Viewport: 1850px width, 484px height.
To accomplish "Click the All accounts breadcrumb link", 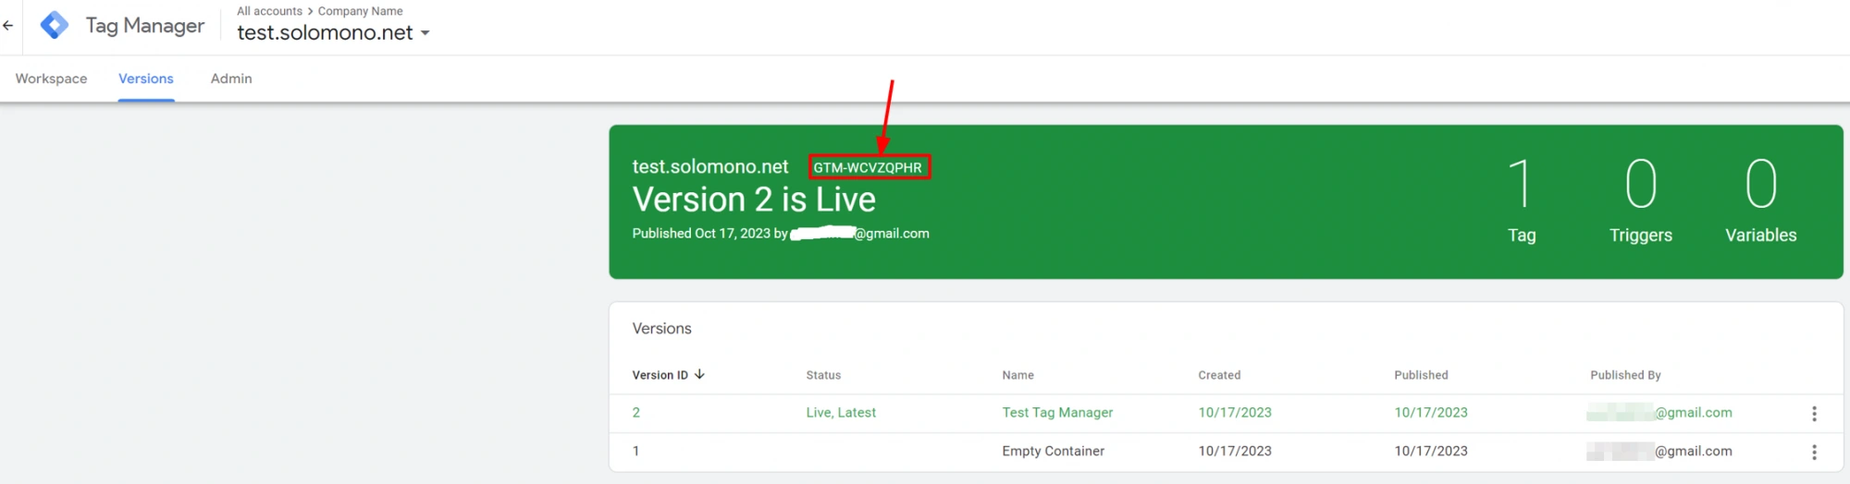I will pyautogui.click(x=269, y=11).
